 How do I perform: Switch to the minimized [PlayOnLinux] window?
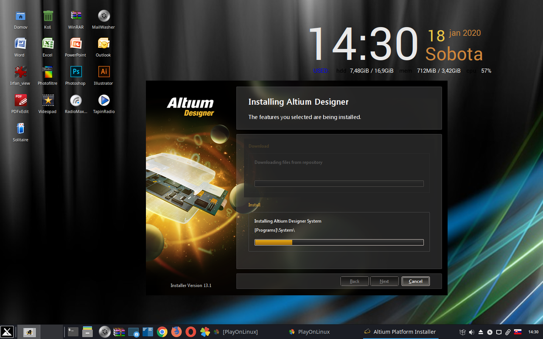point(236,332)
